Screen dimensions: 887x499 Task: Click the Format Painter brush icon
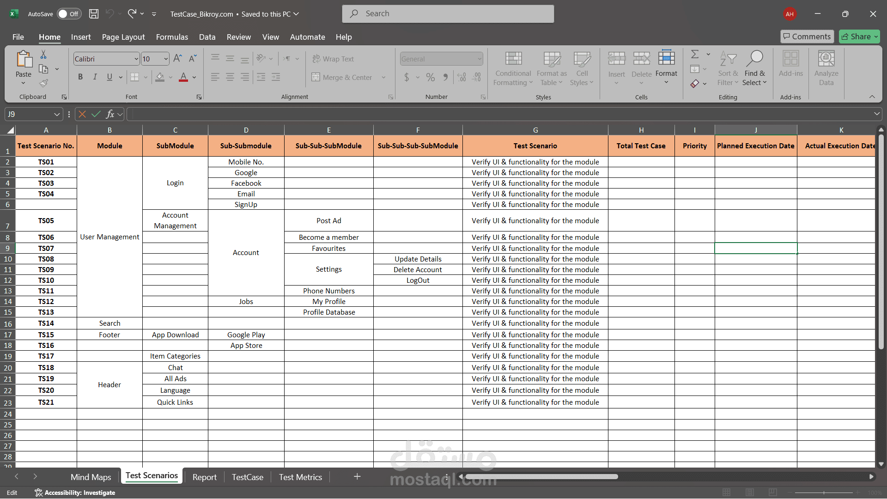point(43,83)
